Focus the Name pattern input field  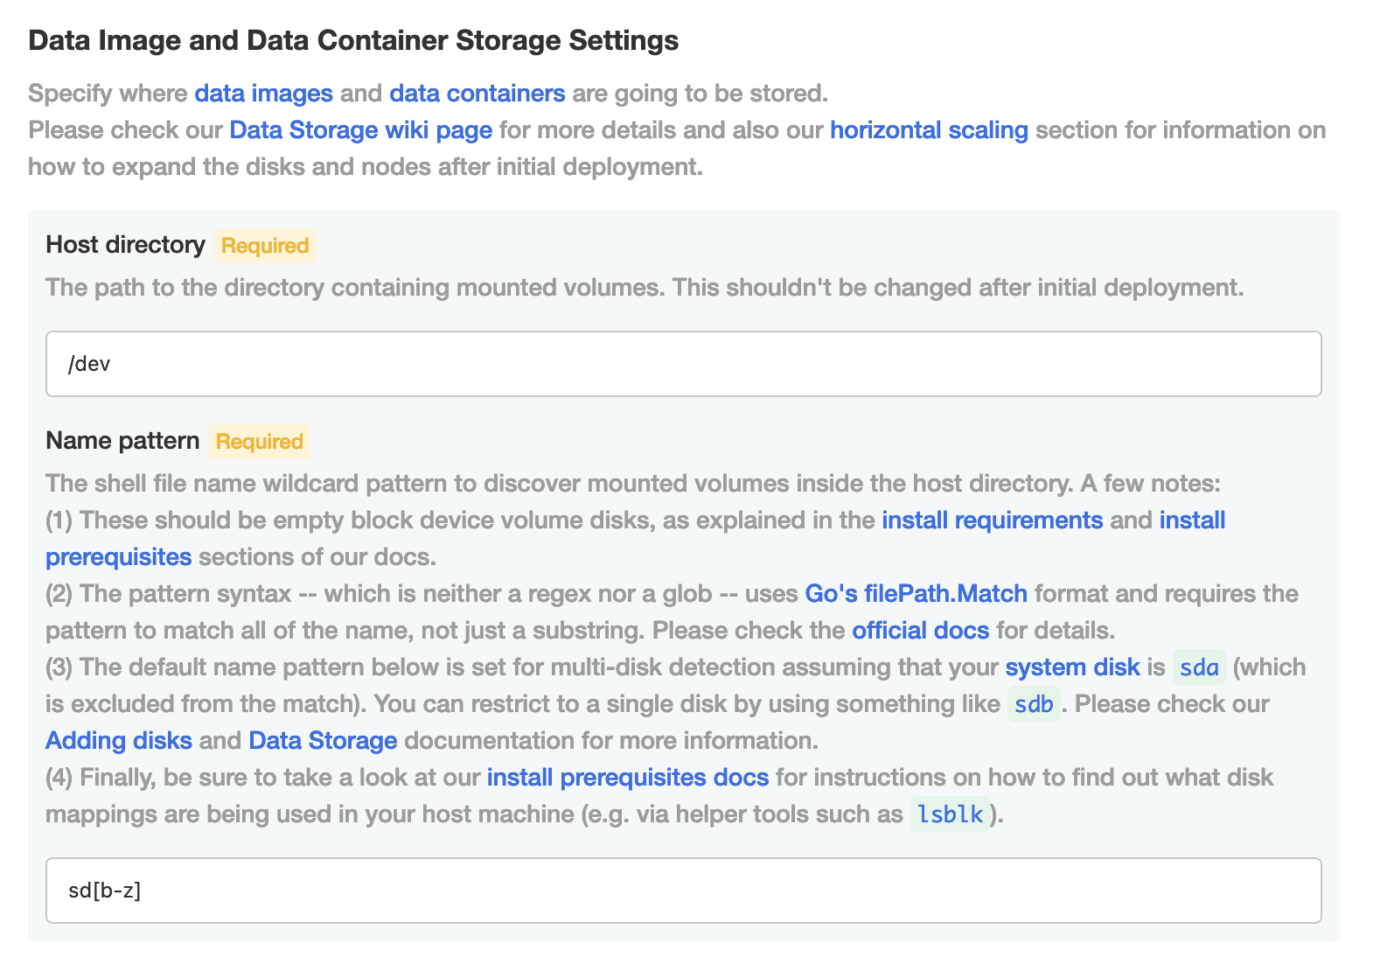[683, 891]
